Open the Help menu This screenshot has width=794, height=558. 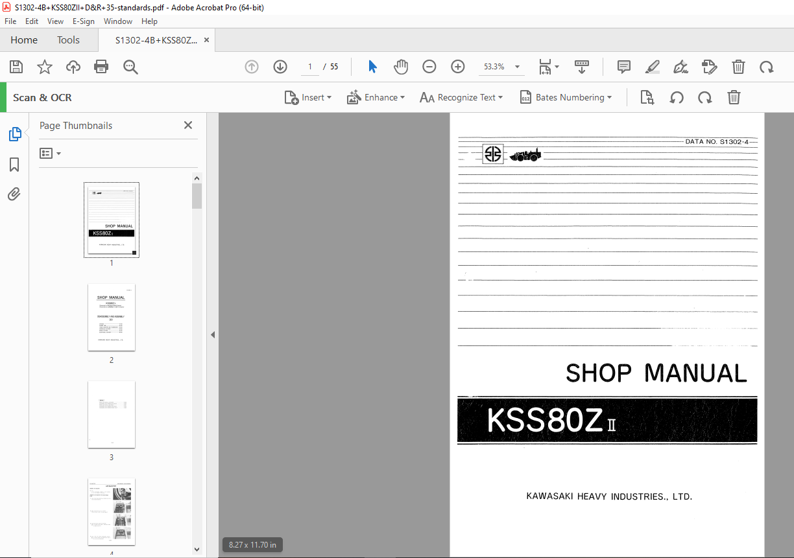(x=150, y=21)
